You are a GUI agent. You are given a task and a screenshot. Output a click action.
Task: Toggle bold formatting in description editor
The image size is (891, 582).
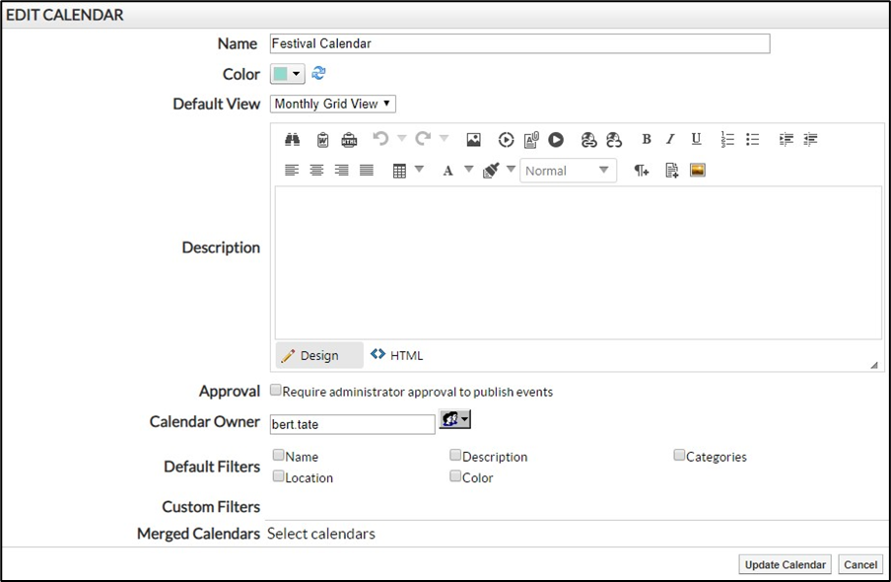click(x=647, y=140)
